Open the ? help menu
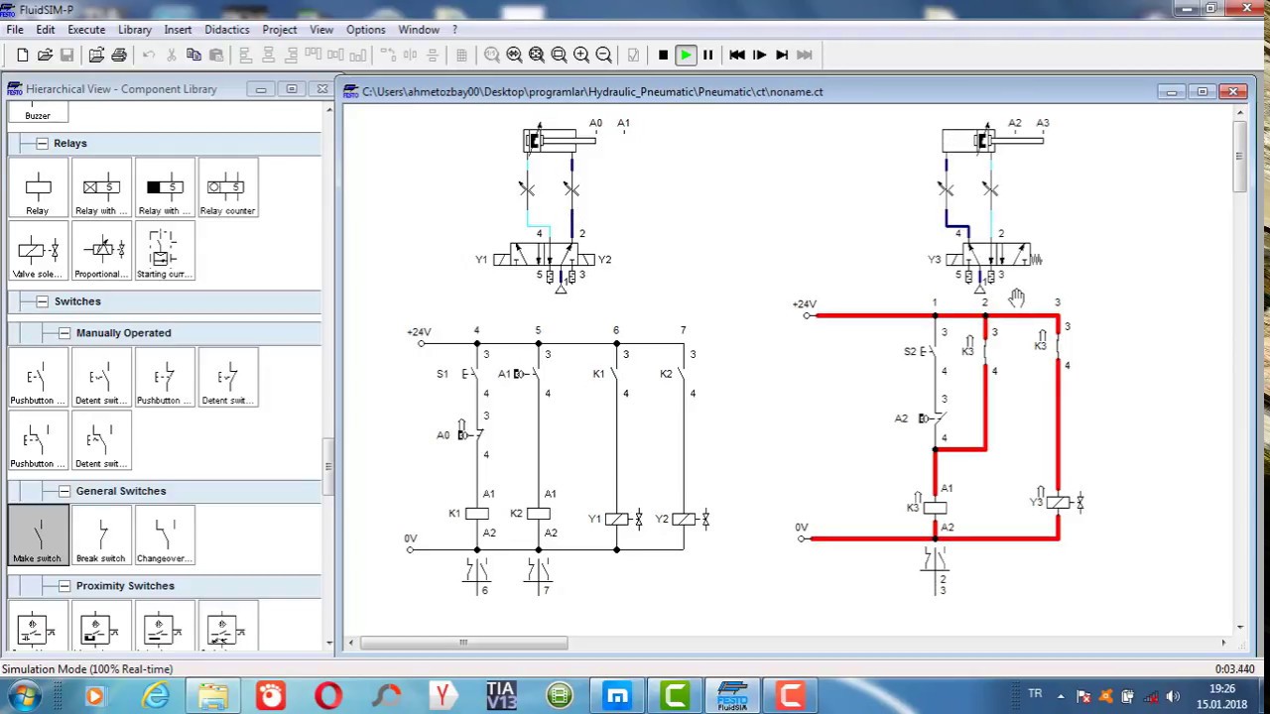 pyautogui.click(x=454, y=30)
